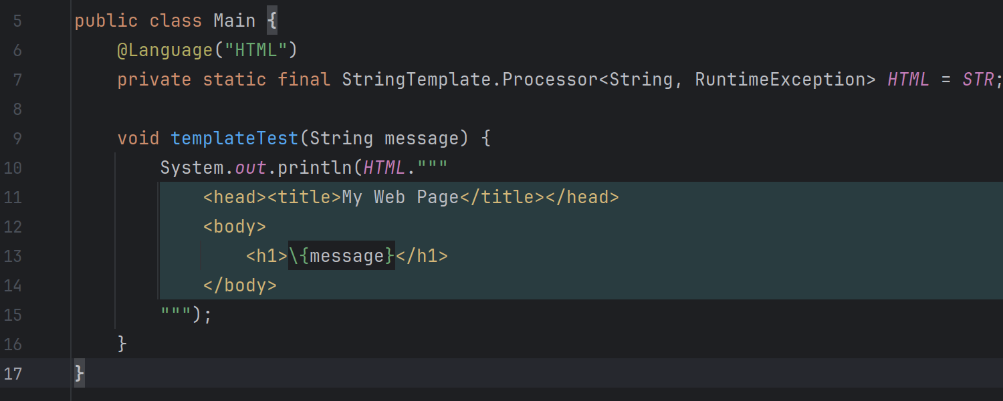Click the closing body tag

coord(239,285)
